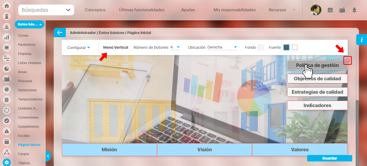Click the bar chart sidebar icon
This screenshot has width=367, height=166.
pyautogui.click(x=7, y=37)
